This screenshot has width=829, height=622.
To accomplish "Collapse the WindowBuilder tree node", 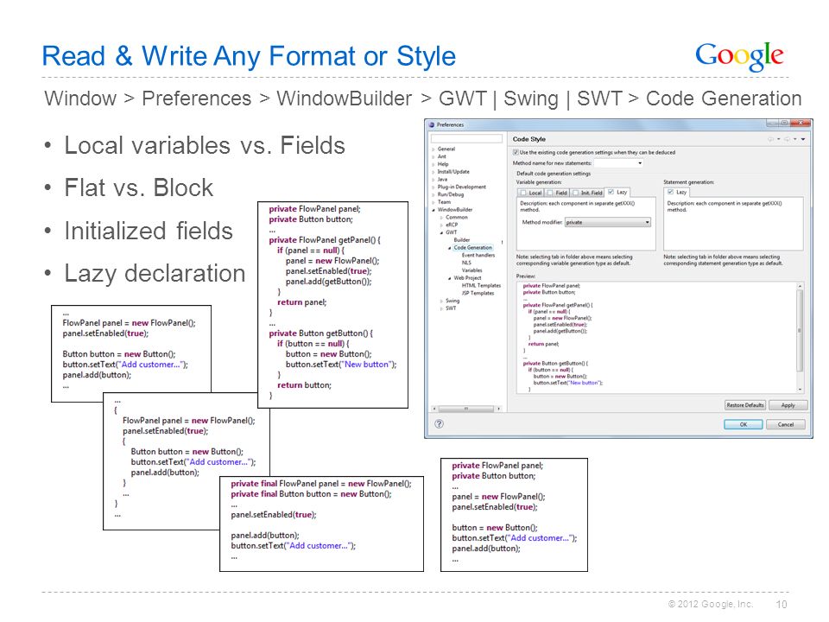I will point(433,210).
